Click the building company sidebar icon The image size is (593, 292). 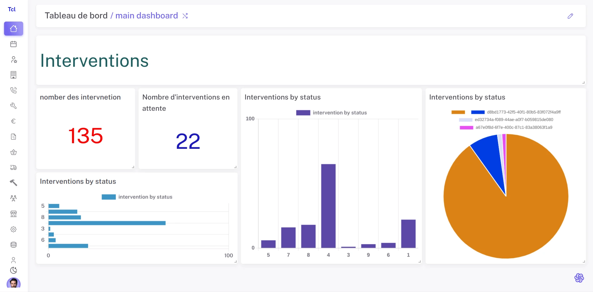click(13, 75)
